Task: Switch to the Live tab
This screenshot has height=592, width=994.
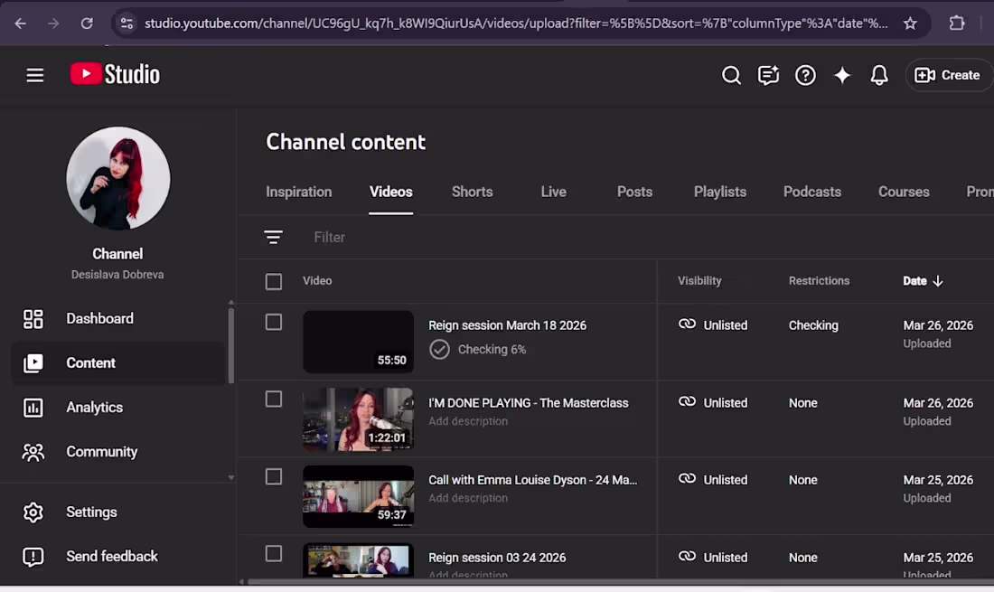Action: [x=553, y=192]
